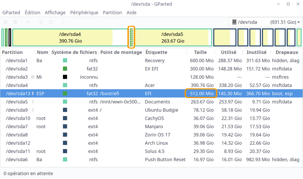303x179 pixels.
Task: Click the lock icon next to /dev/sda13
Action: point(33,94)
